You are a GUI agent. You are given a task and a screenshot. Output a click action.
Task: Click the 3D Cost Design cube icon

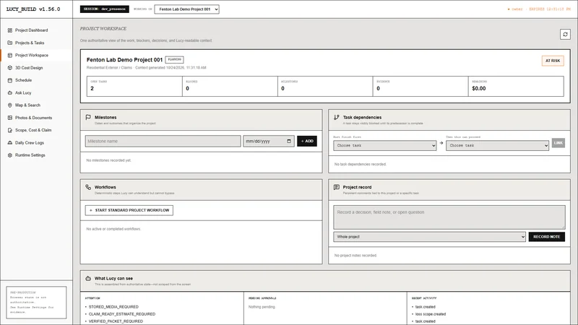[10, 68]
